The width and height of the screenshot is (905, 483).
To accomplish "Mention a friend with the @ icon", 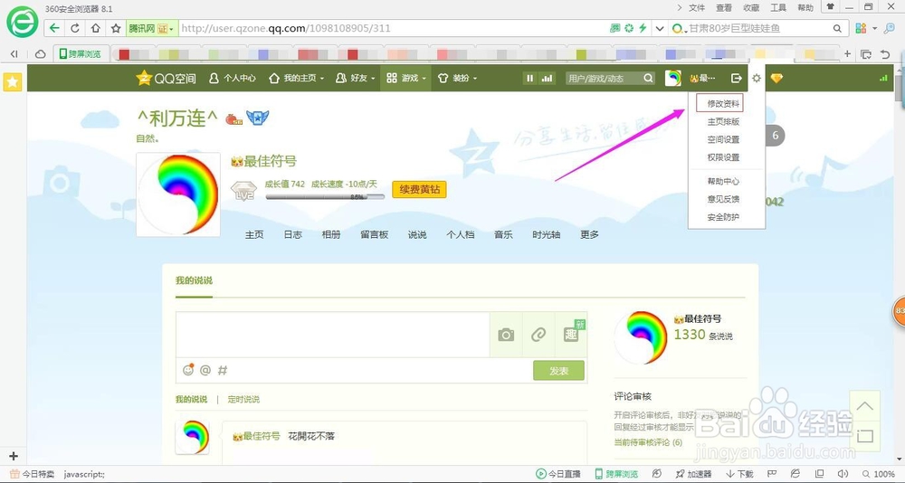I will [205, 370].
